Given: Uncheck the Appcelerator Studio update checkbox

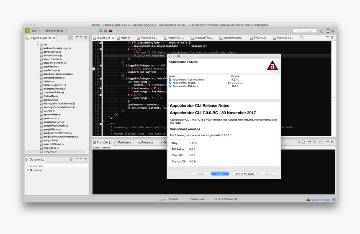Looking at the screenshot, I should (170, 83).
